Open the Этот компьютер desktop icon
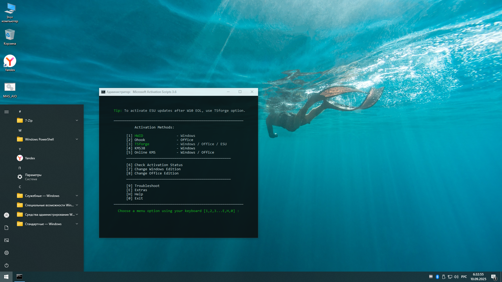The image size is (502, 282). coord(10,13)
